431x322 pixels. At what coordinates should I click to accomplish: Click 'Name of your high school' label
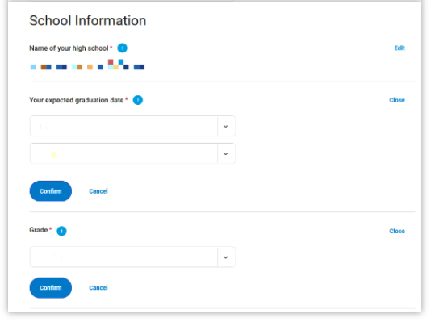[x=69, y=48]
